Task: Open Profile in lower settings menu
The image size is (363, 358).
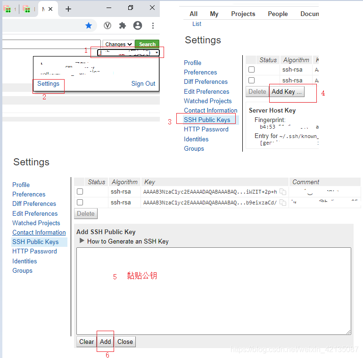Action: 21,185
